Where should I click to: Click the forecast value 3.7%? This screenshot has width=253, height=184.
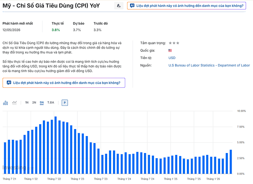[x=77, y=30]
